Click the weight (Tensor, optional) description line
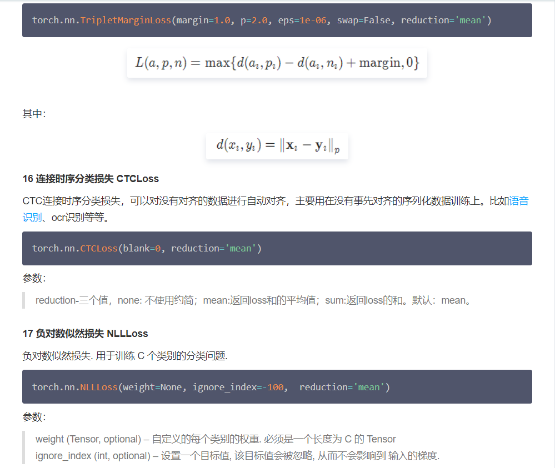 (x=216, y=439)
